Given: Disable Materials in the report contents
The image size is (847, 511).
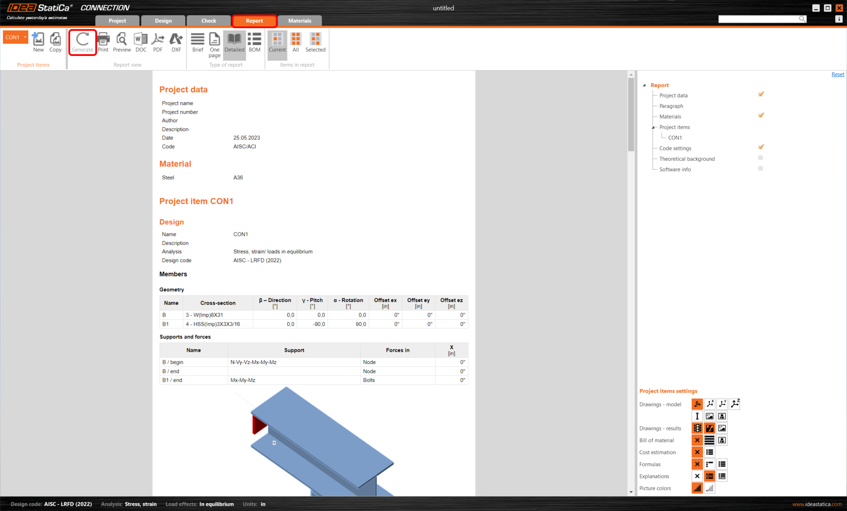Looking at the screenshot, I should click(x=761, y=115).
